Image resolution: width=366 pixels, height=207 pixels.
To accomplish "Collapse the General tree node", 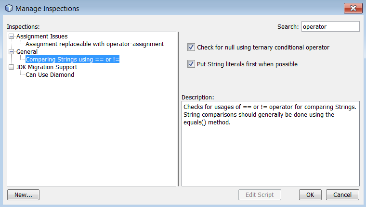I will [12, 51].
